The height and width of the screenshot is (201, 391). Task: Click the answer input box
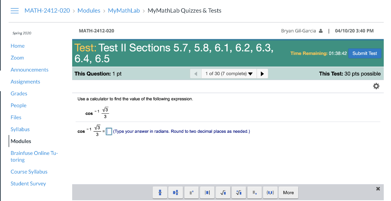point(109,131)
